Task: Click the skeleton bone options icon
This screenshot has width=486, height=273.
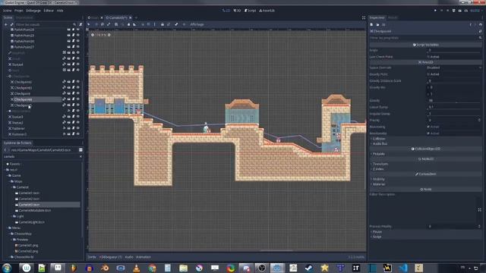Action: [176, 24]
